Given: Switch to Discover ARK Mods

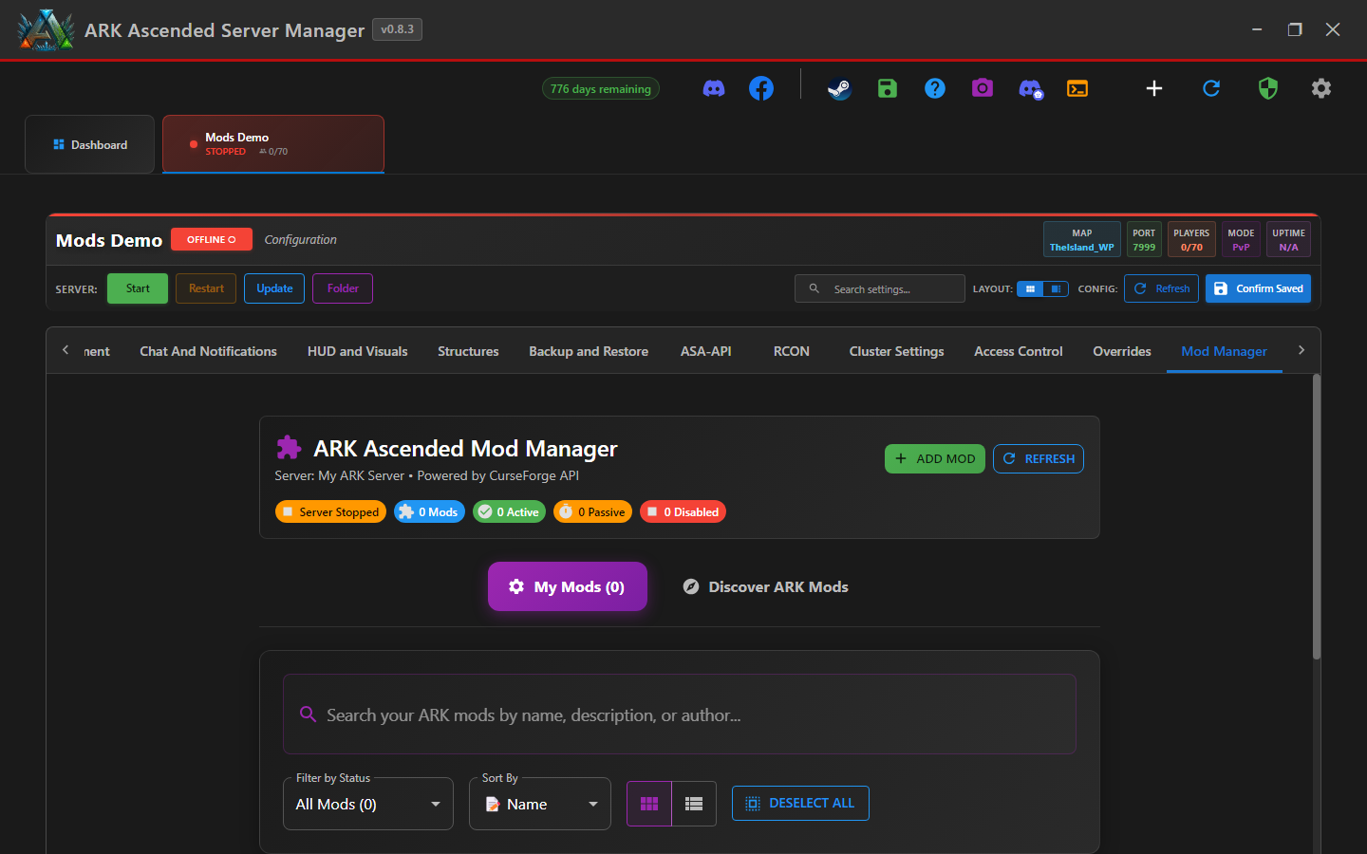Looking at the screenshot, I should click(765, 586).
